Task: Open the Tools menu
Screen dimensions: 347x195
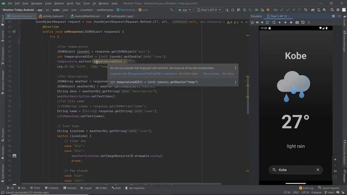Action: 87,4
